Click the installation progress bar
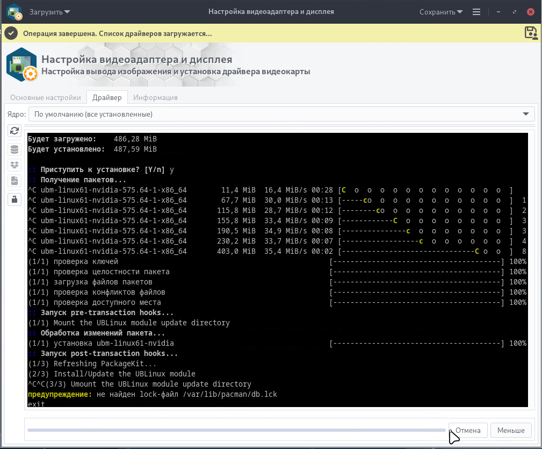Screen dimensions: 542x449 236,430
